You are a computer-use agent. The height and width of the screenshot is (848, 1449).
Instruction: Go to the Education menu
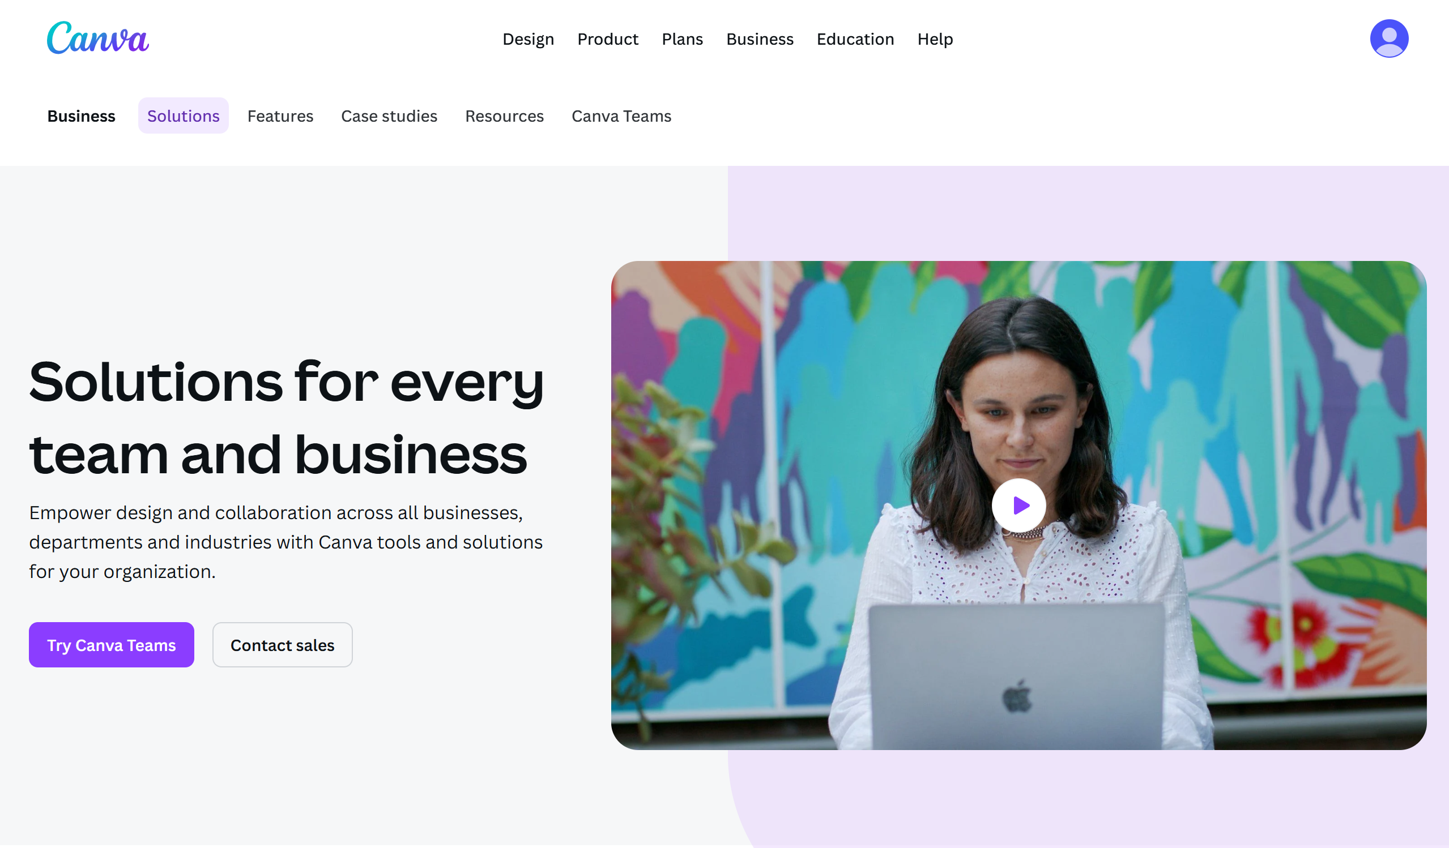855,39
